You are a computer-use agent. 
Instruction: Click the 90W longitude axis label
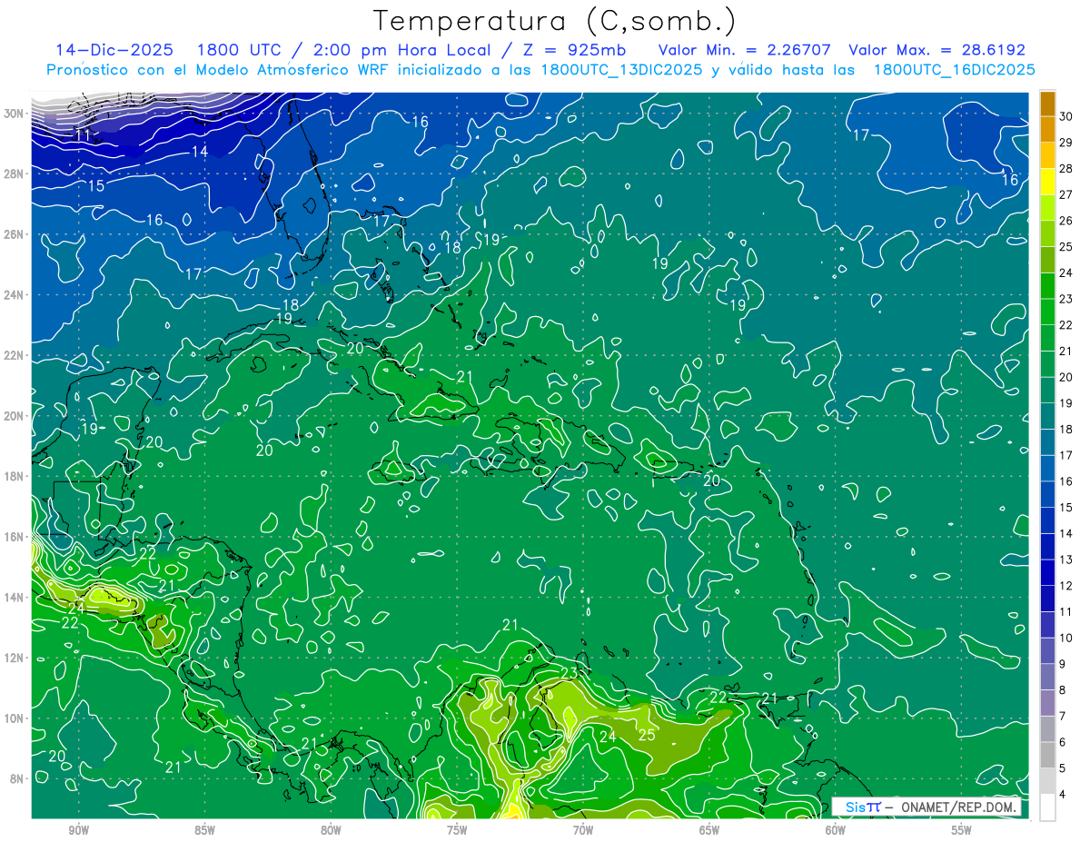pos(78,830)
